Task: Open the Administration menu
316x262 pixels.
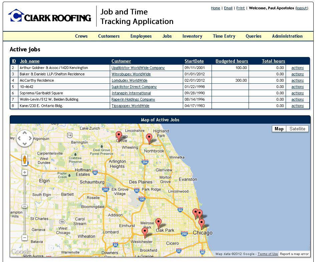Action: (287, 36)
